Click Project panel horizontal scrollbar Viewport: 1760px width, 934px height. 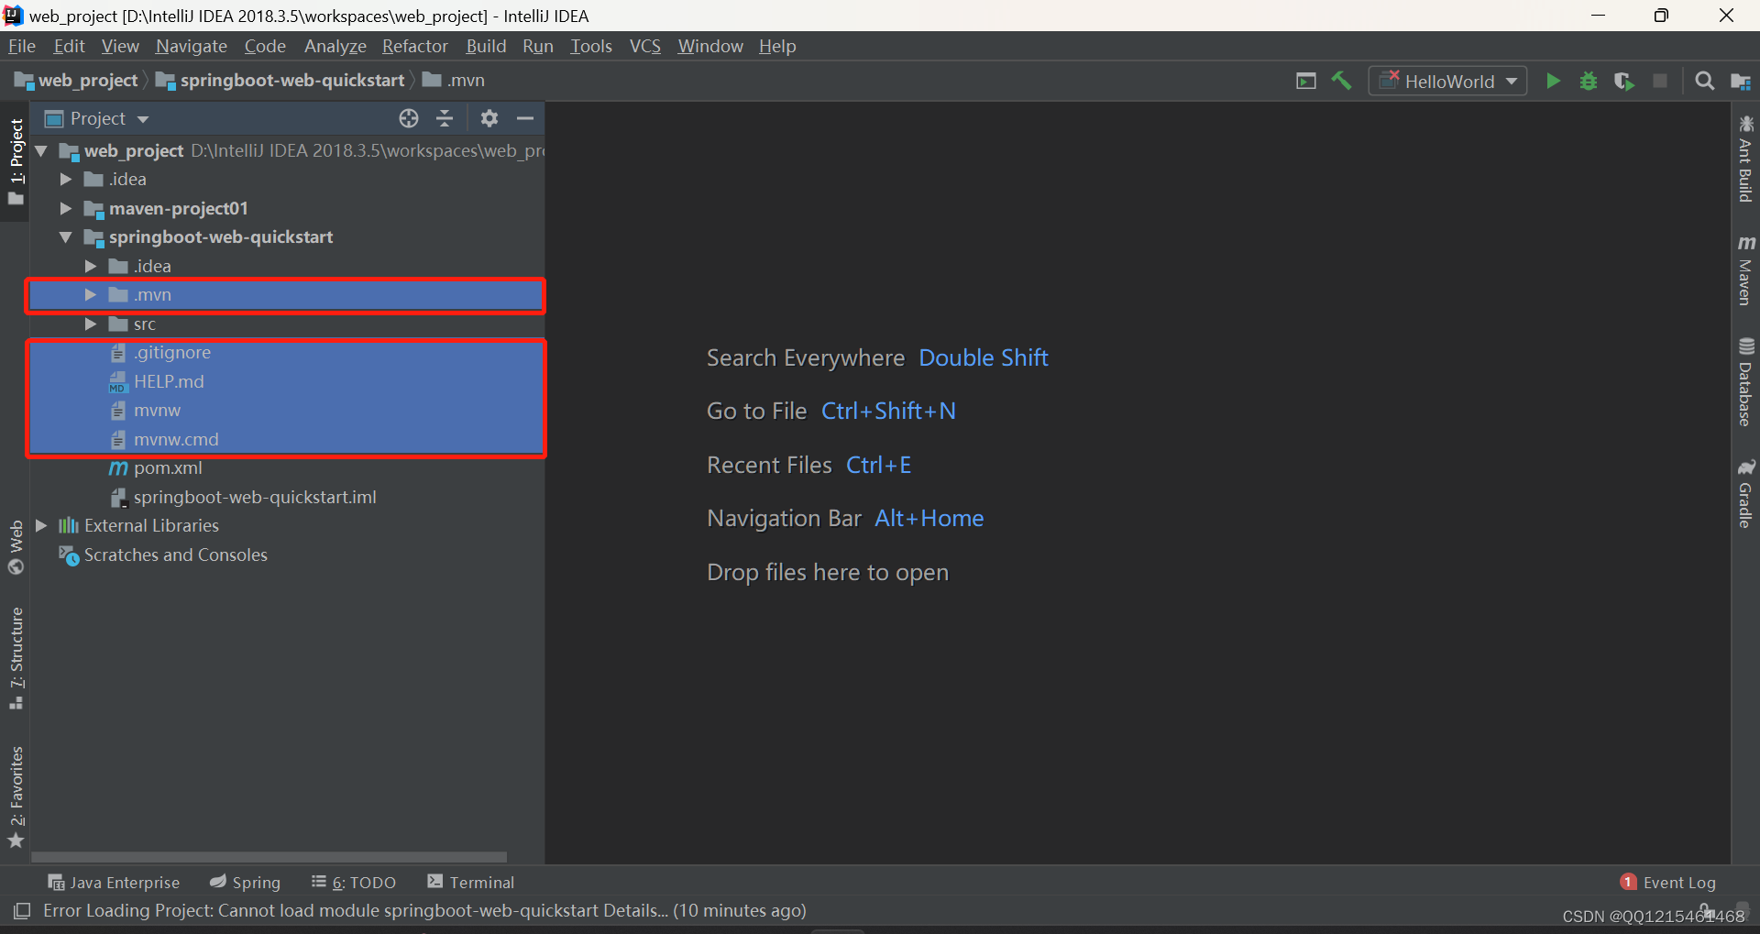point(269,857)
